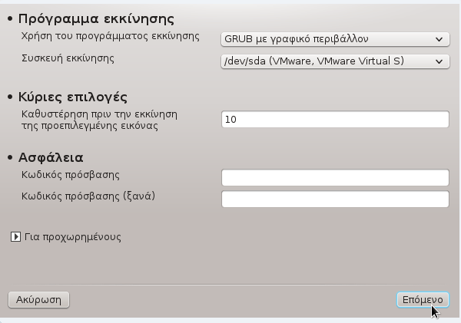Click the 'Καθυστέρηση πριν την εκκίνηση' label
This screenshot has height=323, width=461.
pos(100,114)
